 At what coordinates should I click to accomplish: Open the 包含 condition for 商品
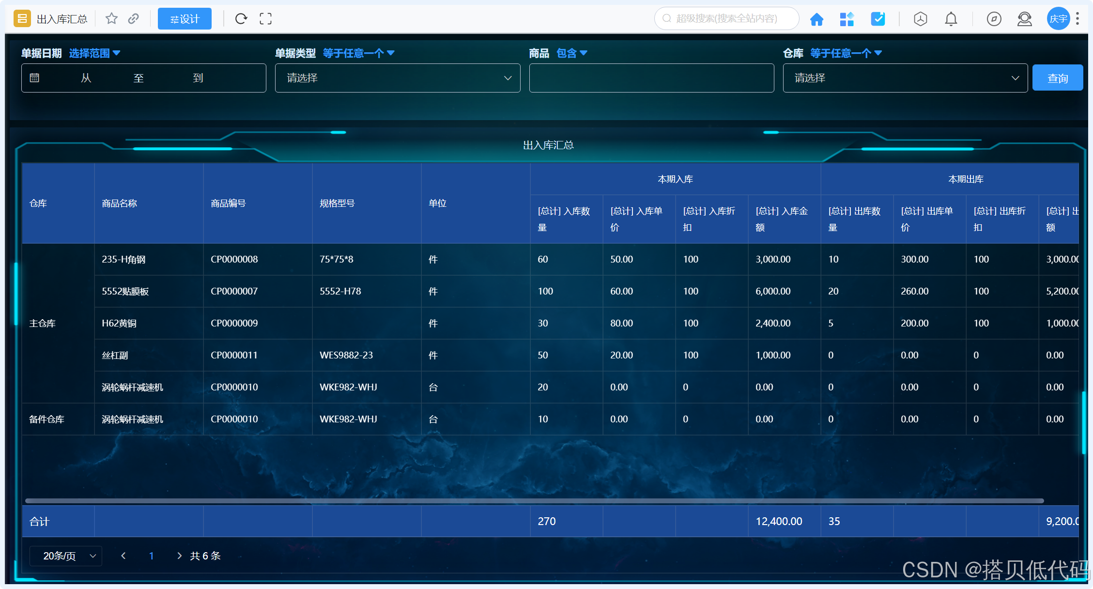[x=571, y=53]
